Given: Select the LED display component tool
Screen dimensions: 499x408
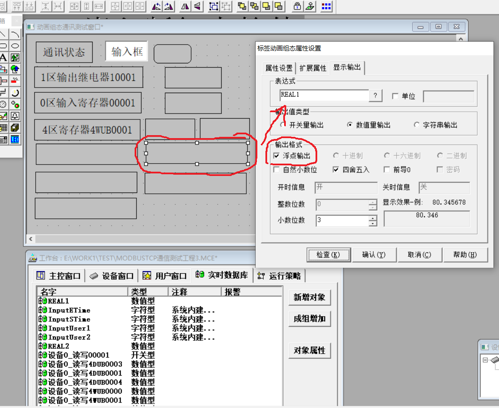Looking at the screenshot, I should [15, 139].
